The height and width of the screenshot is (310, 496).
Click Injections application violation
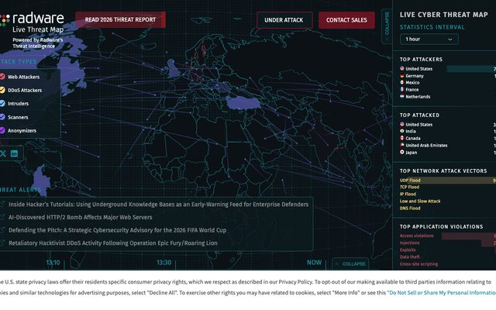[409, 243]
